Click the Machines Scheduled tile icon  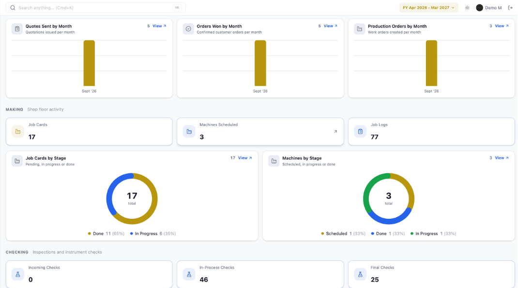click(189, 132)
